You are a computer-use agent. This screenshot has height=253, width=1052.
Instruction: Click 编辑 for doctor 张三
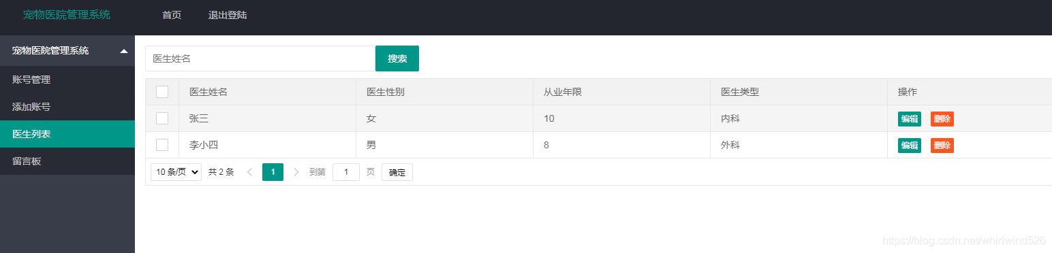coord(910,119)
